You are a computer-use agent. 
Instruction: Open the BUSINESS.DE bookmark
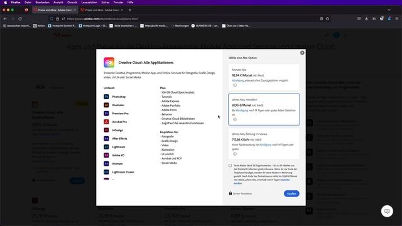point(205,26)
